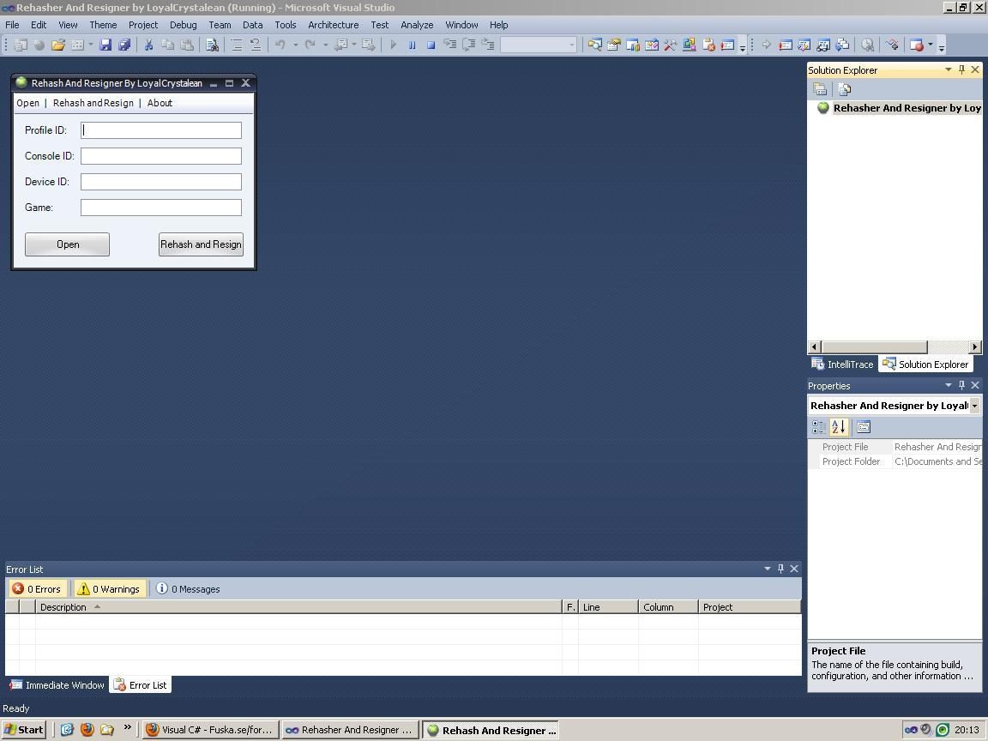
Task: Click the Rehash and Resign button
Action: (x=201, y=244)
